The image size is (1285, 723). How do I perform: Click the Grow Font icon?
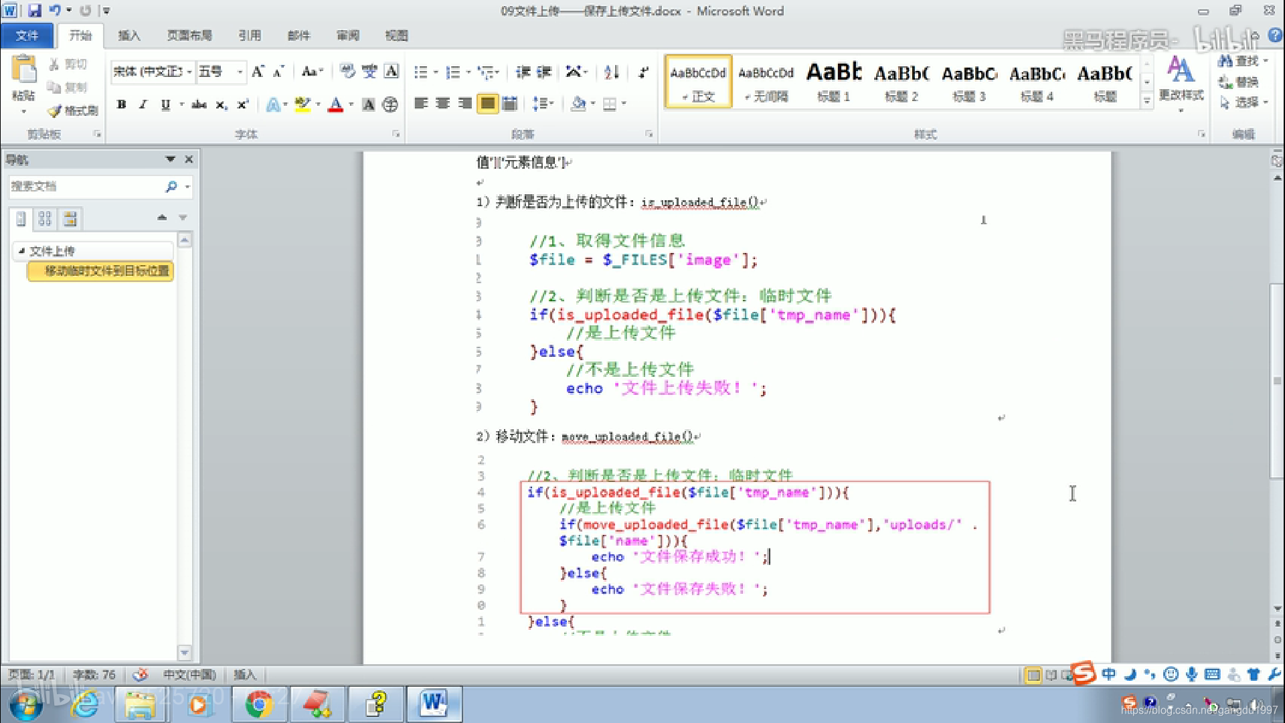[x=258, y=72]
